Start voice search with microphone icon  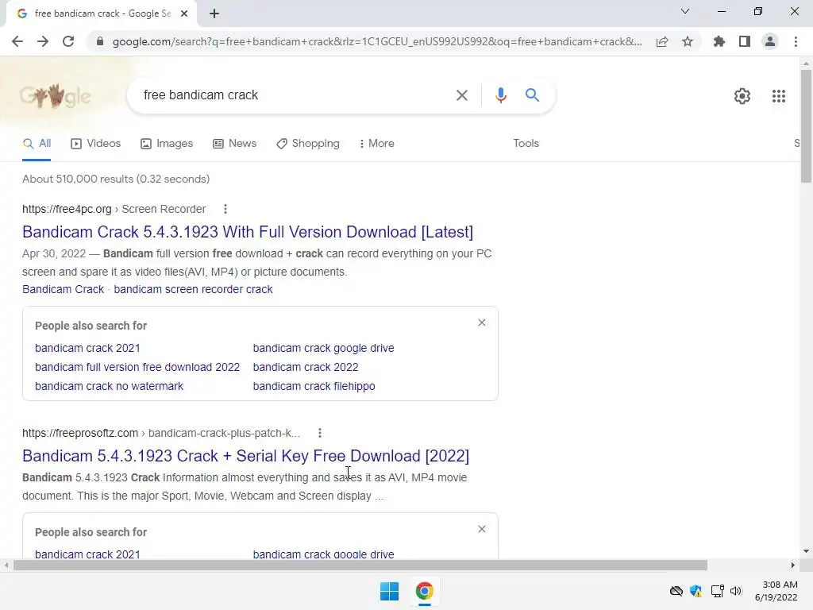click(x=500, y=95)
